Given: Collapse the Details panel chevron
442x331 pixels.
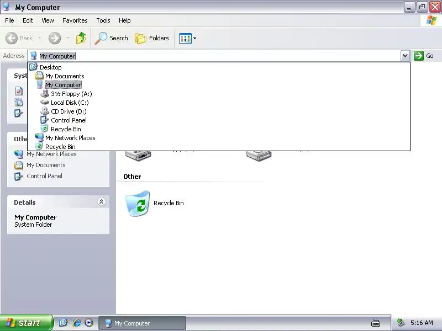Looking at the screenshot, I should click(x=102, y=201).
